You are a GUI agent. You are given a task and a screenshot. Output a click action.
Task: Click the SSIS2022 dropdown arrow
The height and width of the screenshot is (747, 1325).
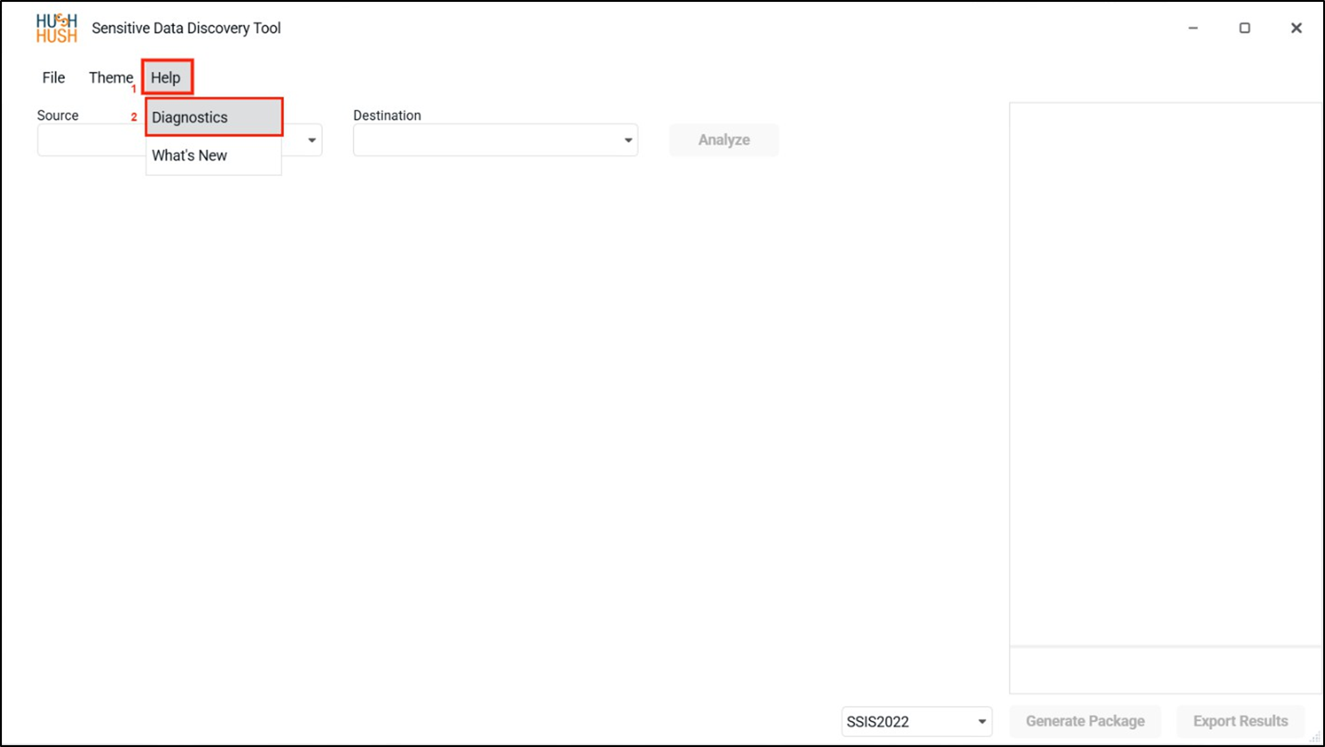click(981, 722)
